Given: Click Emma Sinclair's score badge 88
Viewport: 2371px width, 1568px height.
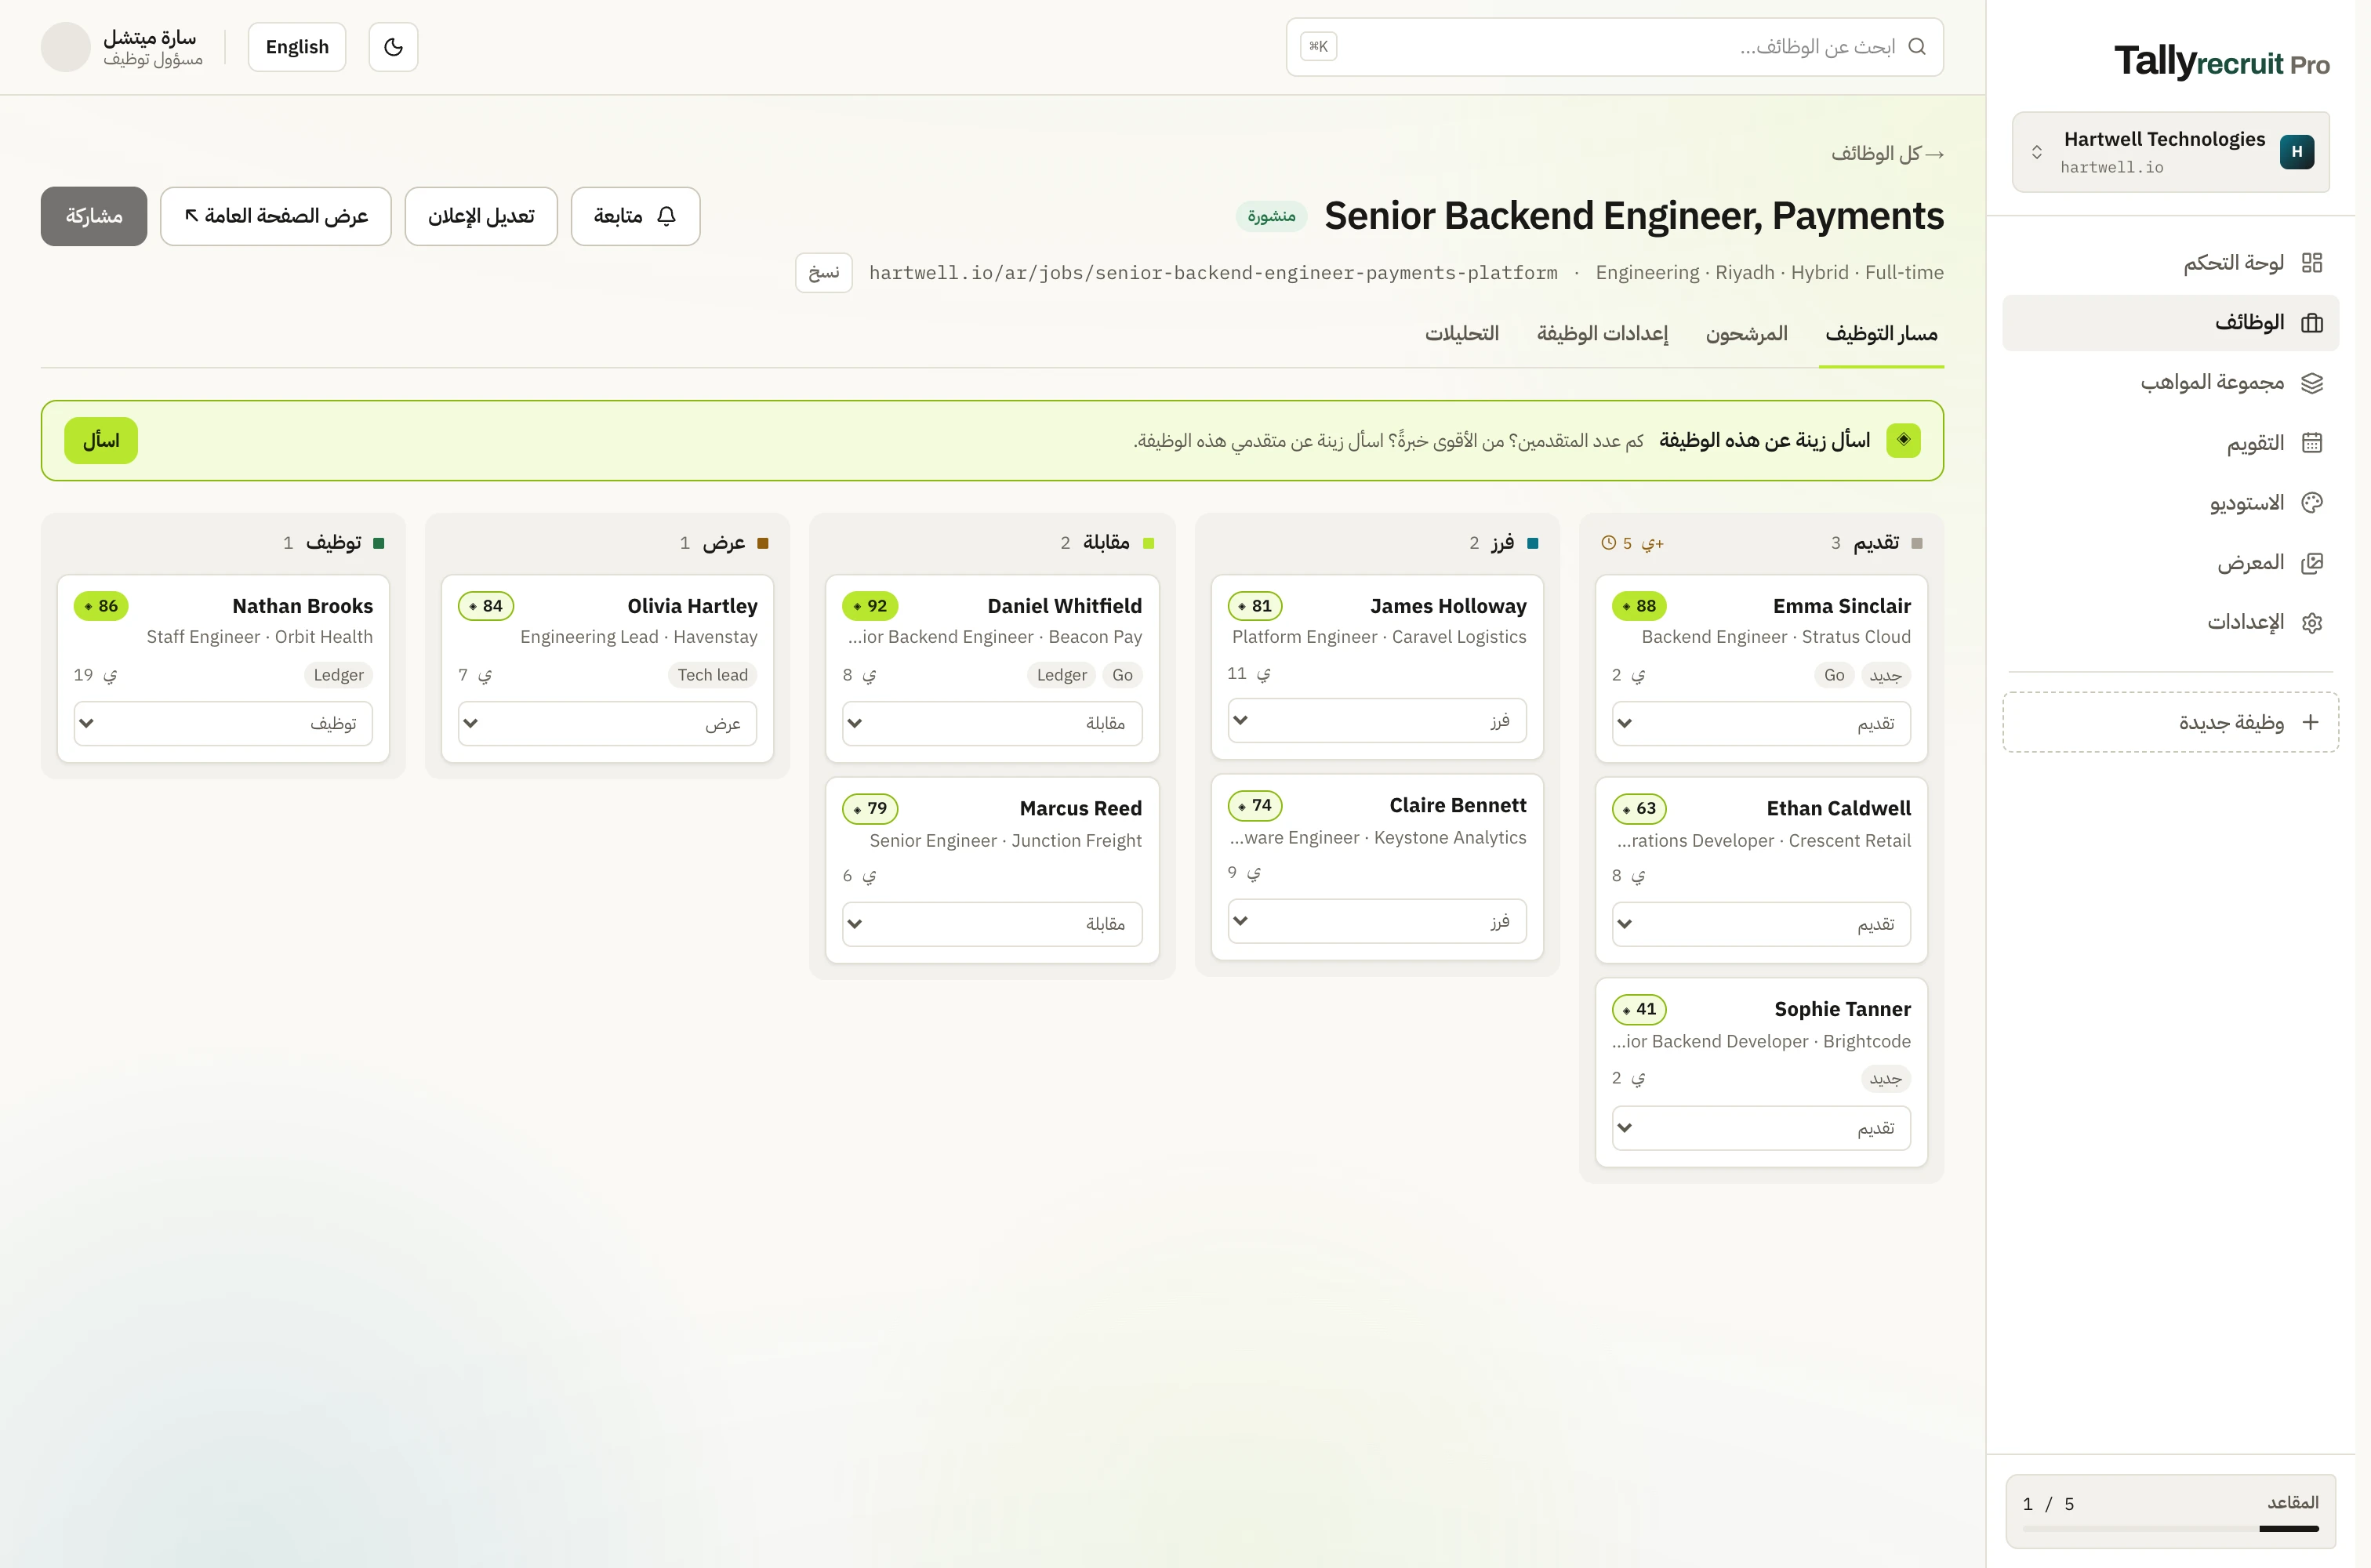Looking at the screenshot, I should pyautogui.click(x=1639, y=606).
